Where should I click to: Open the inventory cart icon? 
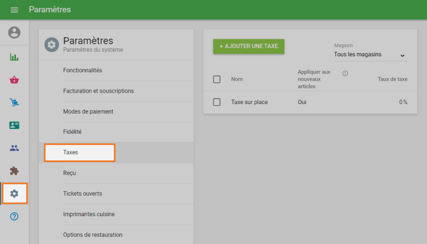(14, 102)
